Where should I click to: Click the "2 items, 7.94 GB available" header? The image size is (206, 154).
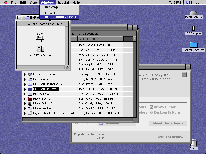[x=43, y=24]
